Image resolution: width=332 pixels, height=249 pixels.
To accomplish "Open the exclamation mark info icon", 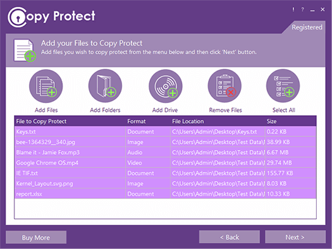I will (x=293, y=9).
